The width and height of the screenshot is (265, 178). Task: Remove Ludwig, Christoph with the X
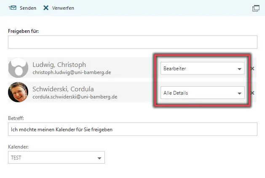252,69
